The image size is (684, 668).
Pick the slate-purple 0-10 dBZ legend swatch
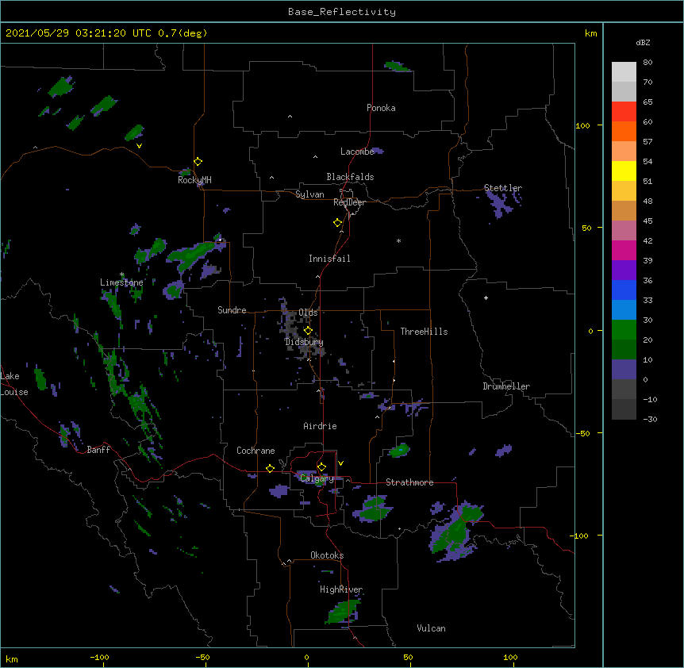(624, 370)
